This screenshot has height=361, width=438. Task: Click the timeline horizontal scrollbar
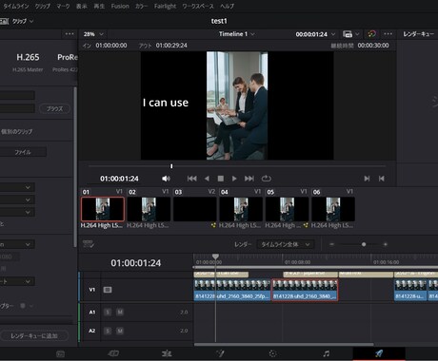click(x=284, y=345)
